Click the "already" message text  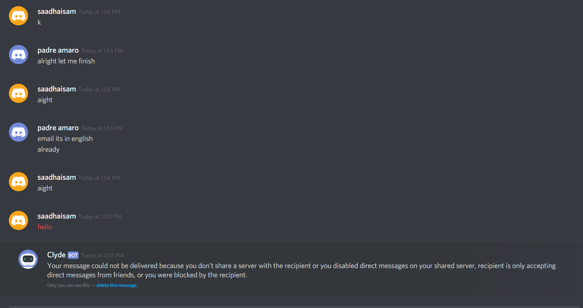[x=48, y=149]
